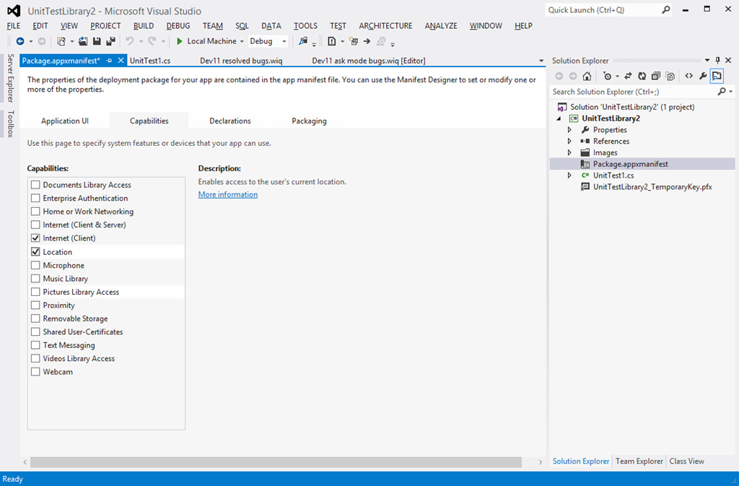Click the Search Solution Explorer input field
The width and height of the screenshot is (739, 486).
coord(634,92)
